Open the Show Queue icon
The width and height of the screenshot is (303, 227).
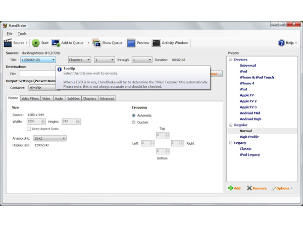point(96,43)
